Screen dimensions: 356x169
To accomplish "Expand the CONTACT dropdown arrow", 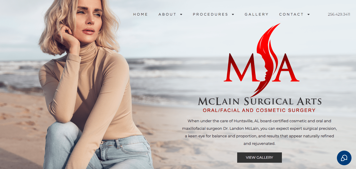I will pos(309,15).
